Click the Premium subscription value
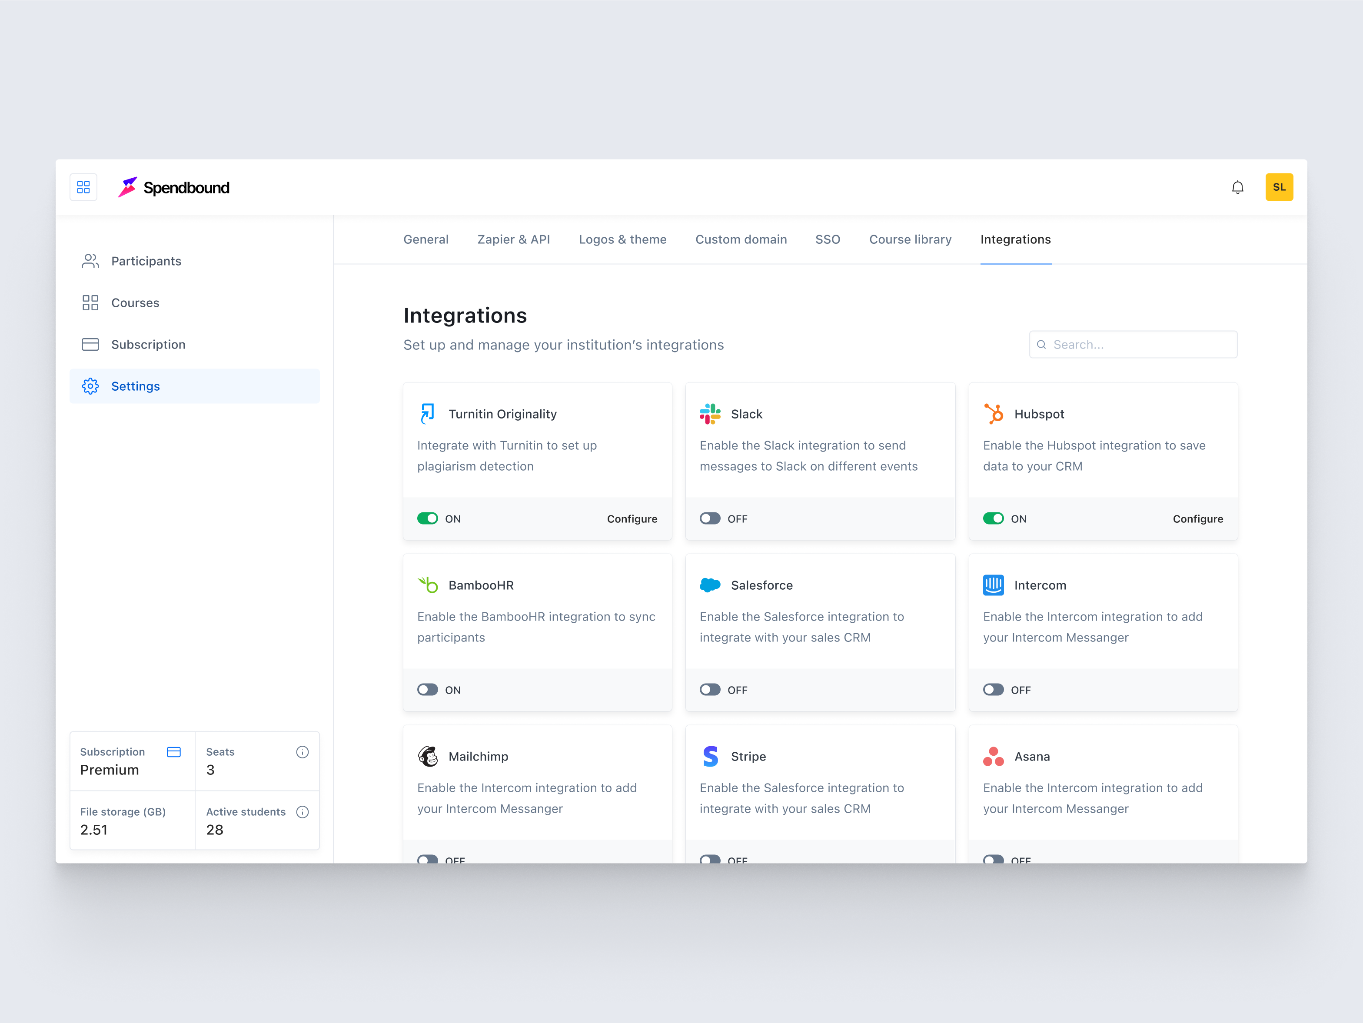This screenshot has width=1363, height=1023. (109, 771)
